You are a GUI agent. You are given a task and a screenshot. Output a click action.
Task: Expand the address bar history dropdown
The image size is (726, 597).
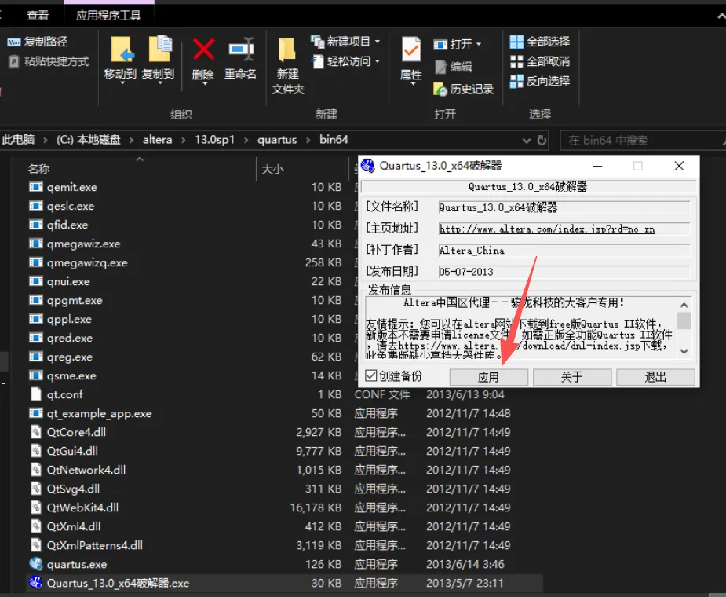pos(527,140)
